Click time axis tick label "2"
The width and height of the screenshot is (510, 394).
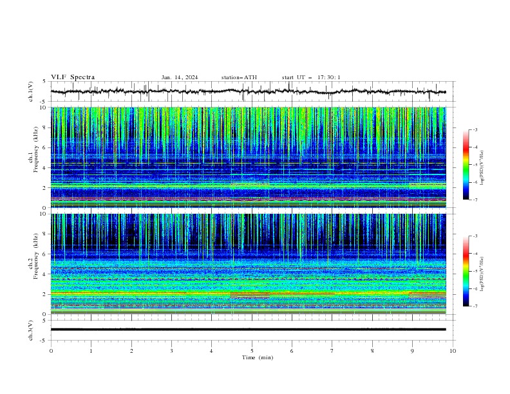pos(131,351)
